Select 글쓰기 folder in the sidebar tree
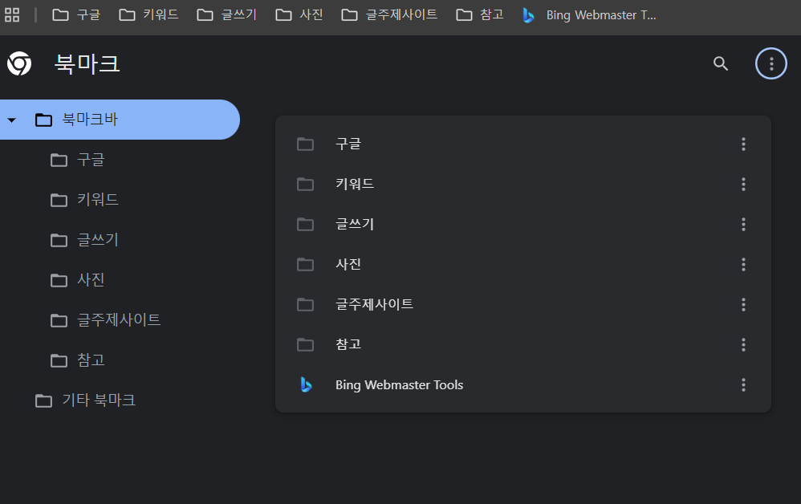This screenshot has height=504, width=801. pyautogui.click(x=84, y=240)
